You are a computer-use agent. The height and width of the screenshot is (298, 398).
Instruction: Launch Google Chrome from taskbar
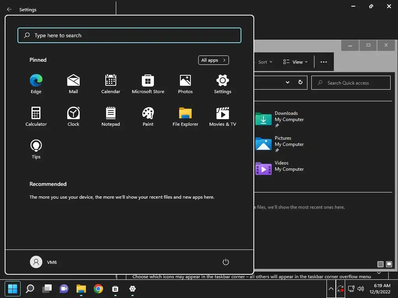pos(98,289)
